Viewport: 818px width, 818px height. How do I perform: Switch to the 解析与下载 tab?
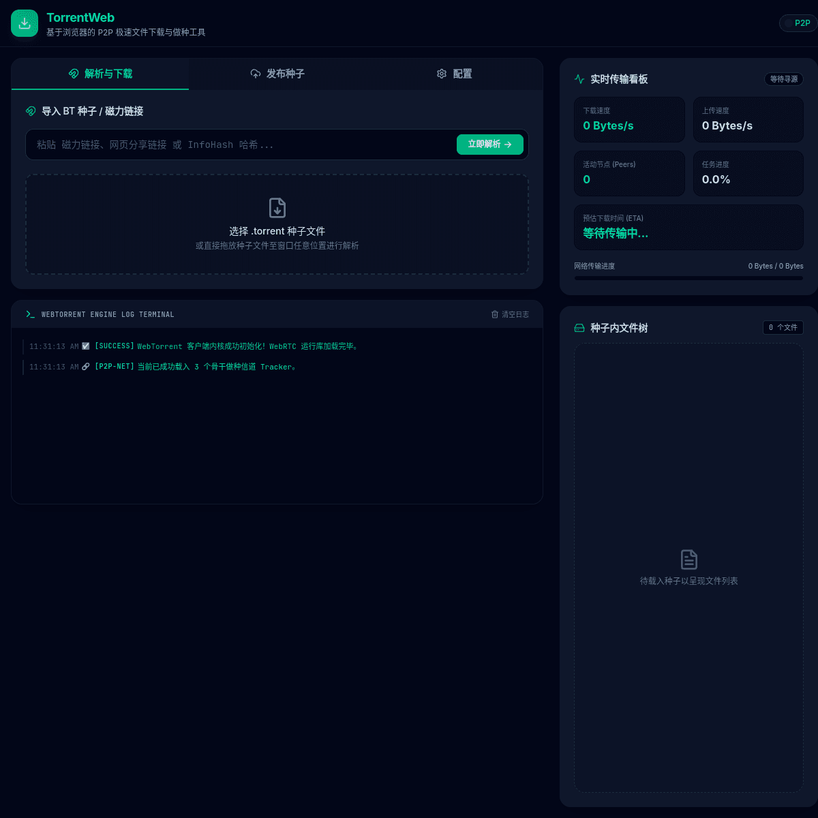click(x=100, y=74)
